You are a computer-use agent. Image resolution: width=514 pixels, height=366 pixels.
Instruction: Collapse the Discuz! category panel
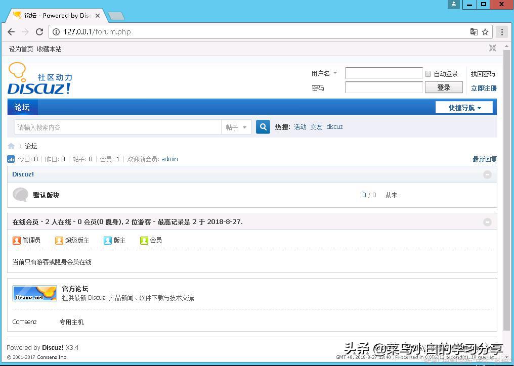(487, 174)
